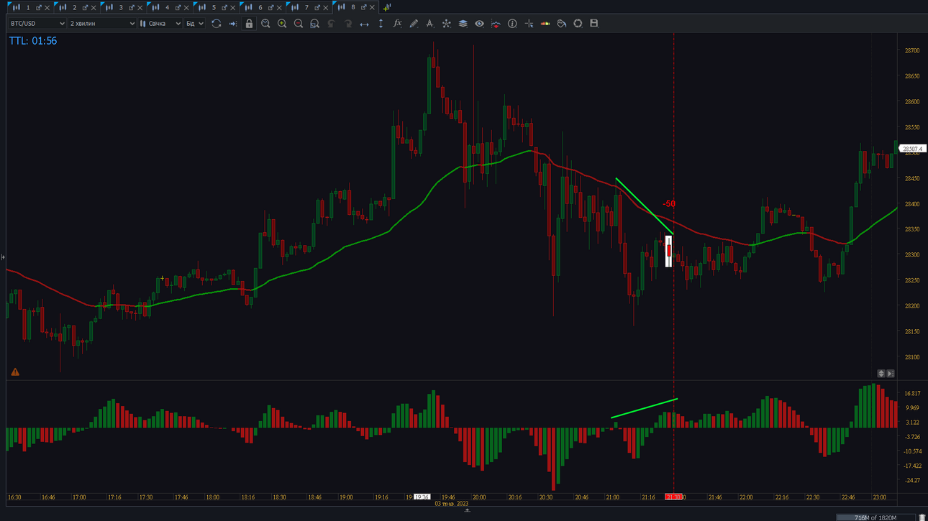Switch to chart tab 6

coord(260,7)
